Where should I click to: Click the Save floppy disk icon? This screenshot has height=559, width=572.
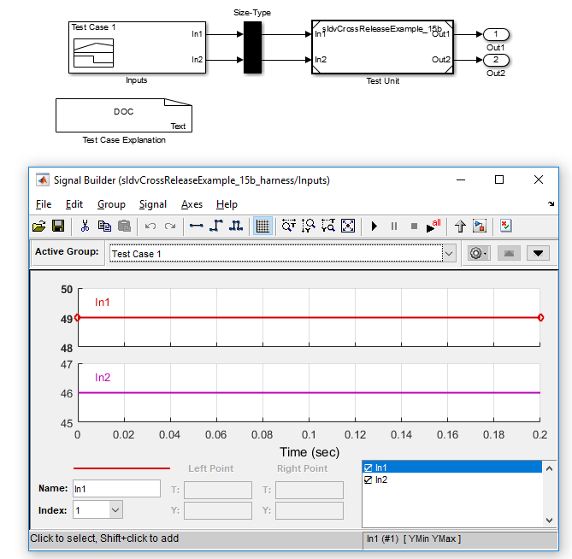pyautogui.click(x=58, y=227)
